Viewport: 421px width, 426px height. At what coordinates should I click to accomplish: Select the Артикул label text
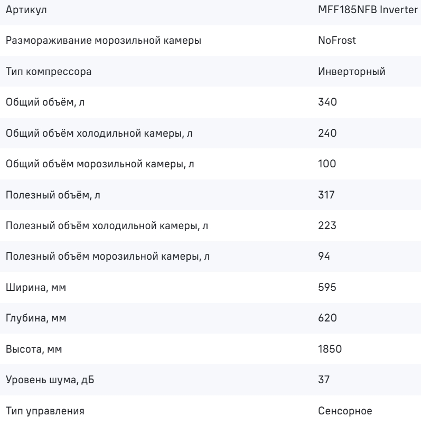(26, 10)
